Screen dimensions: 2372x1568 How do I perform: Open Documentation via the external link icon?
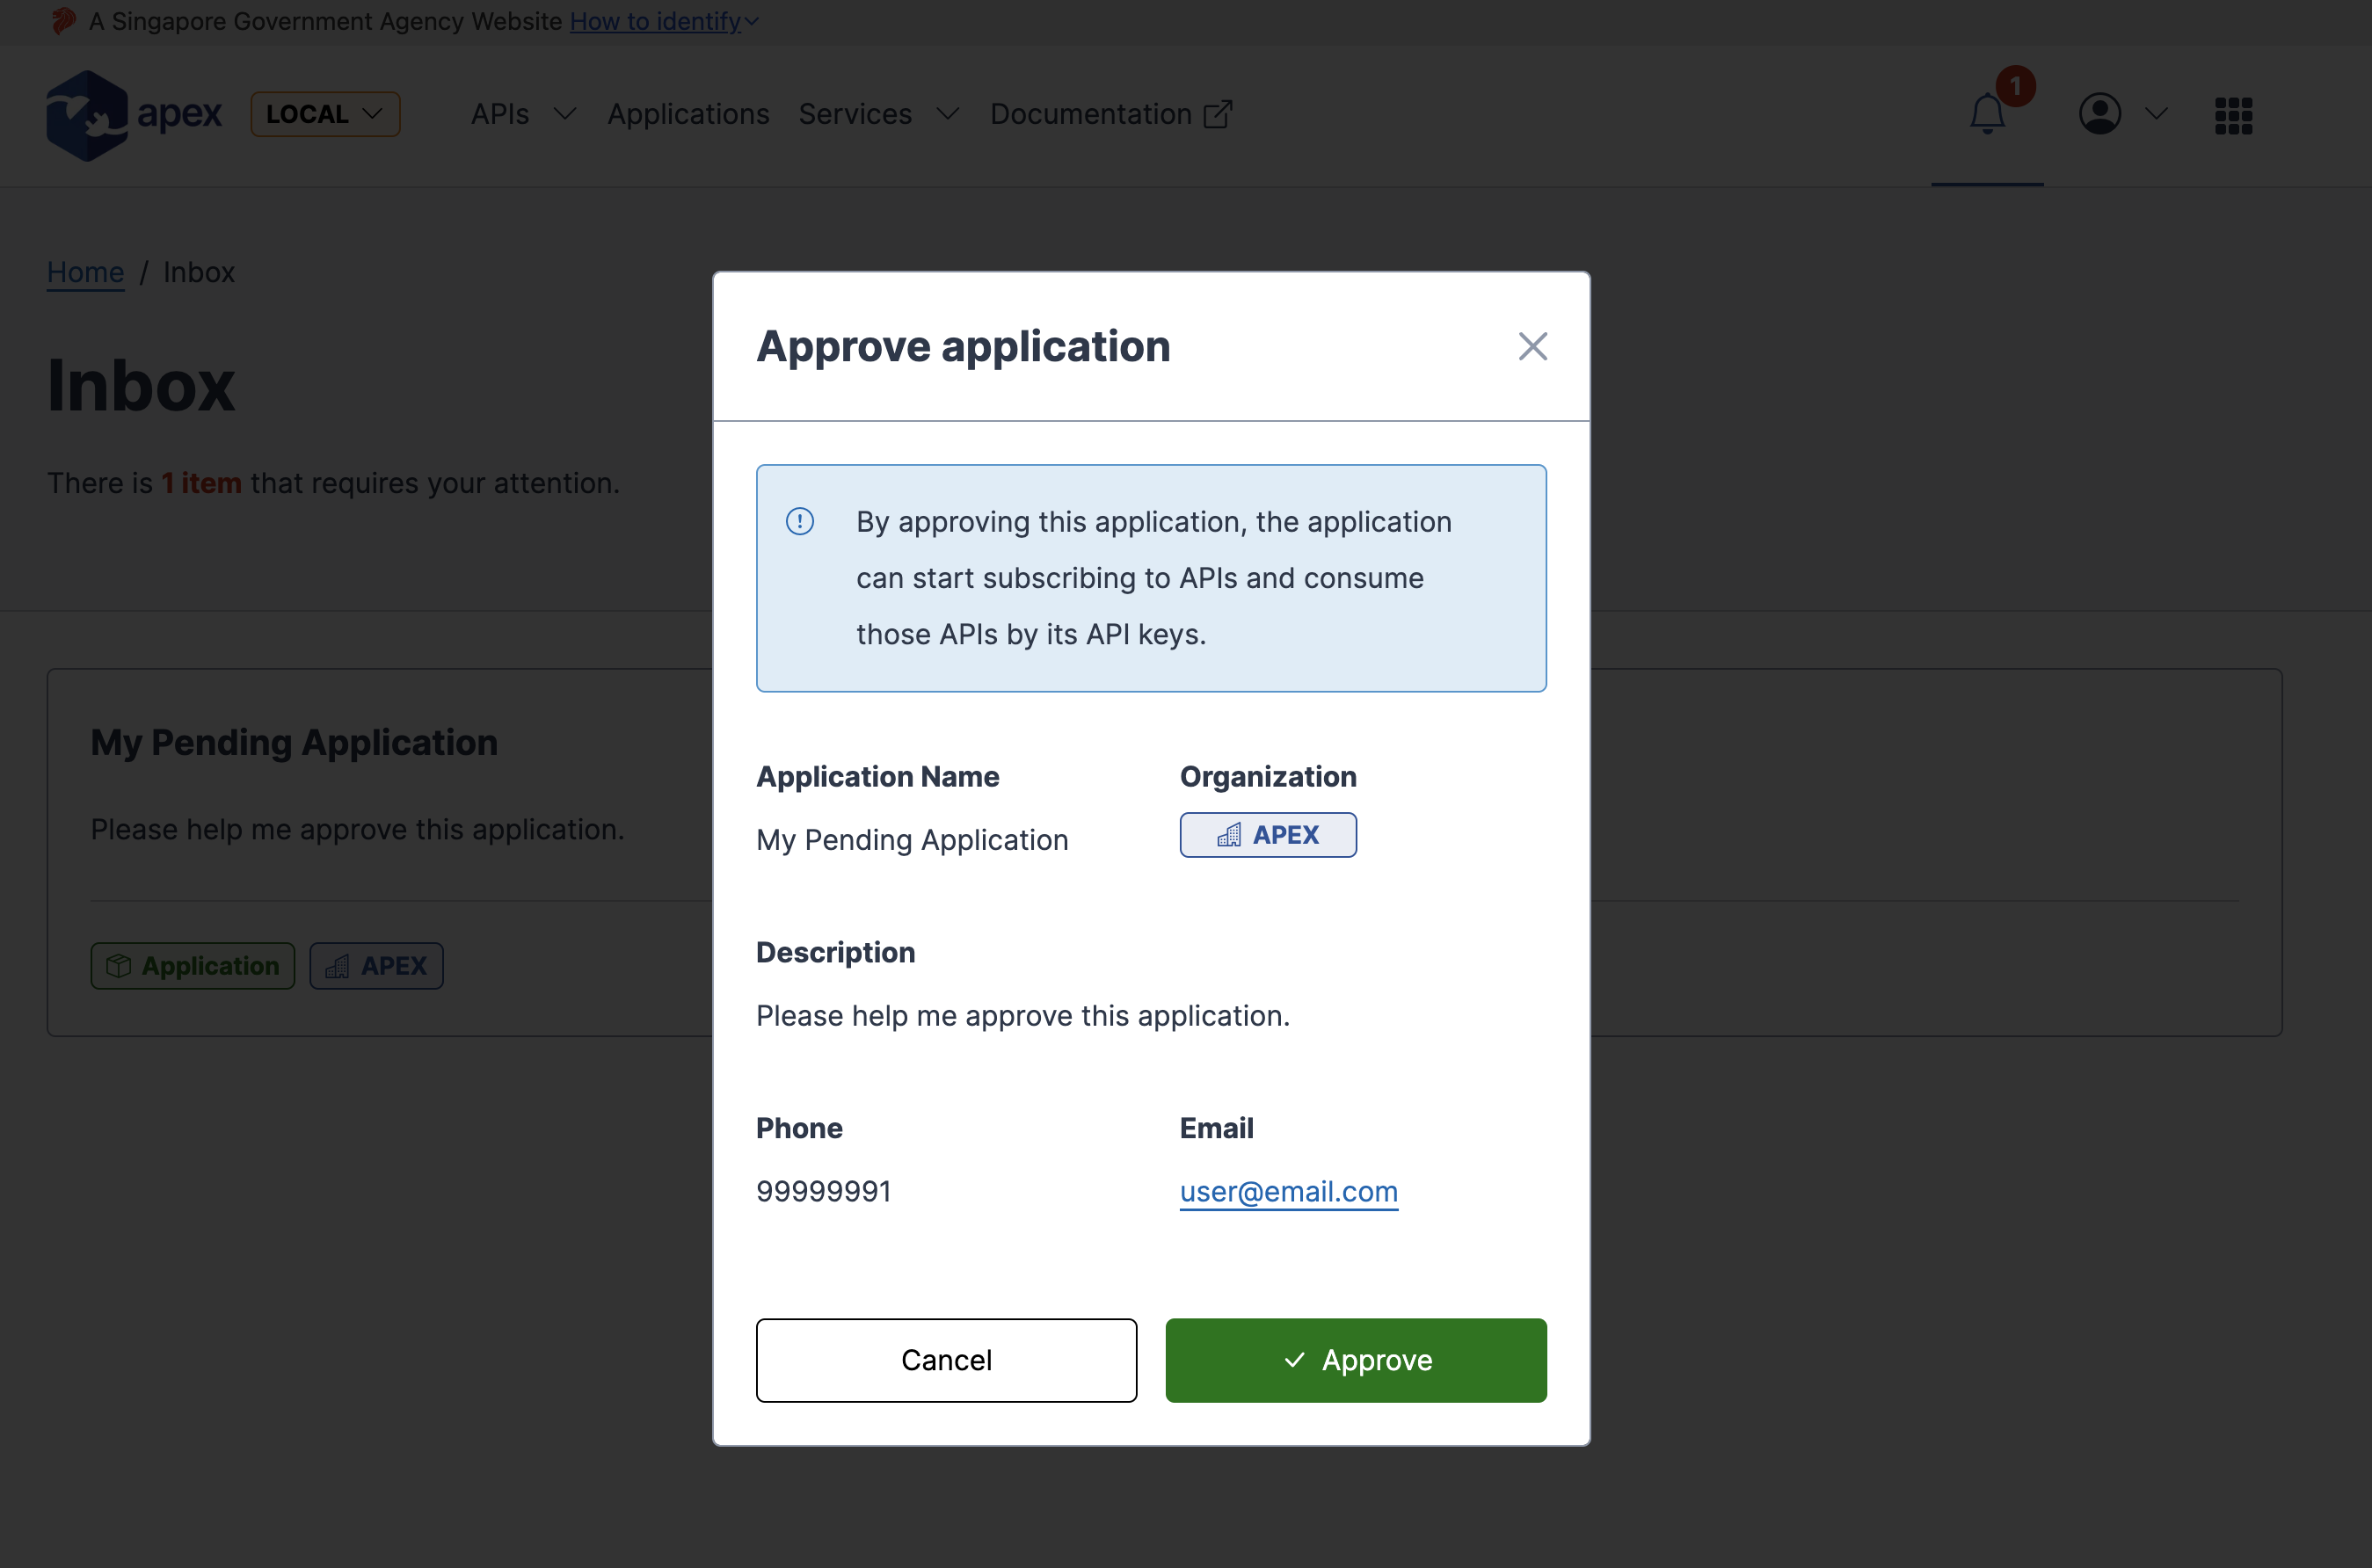1218,115
